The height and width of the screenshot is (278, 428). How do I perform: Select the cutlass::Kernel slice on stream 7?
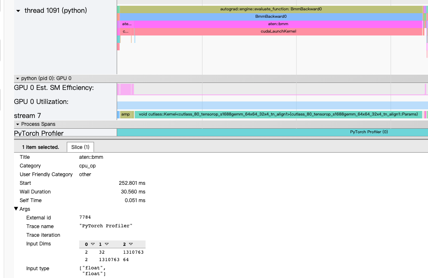click(x=278, y=114)
